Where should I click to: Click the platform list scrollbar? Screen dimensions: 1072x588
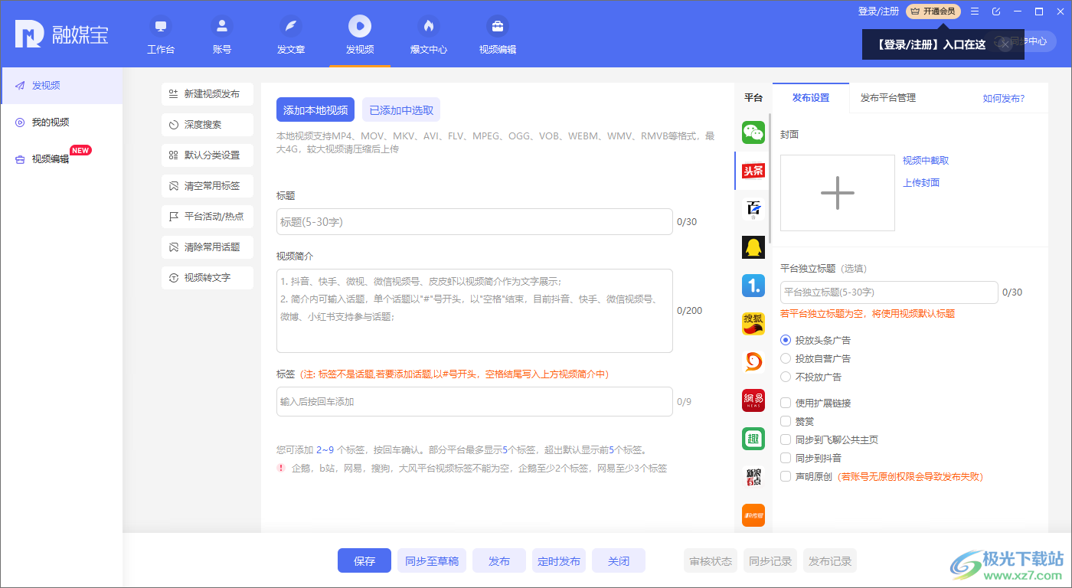[x=770, y=178]
